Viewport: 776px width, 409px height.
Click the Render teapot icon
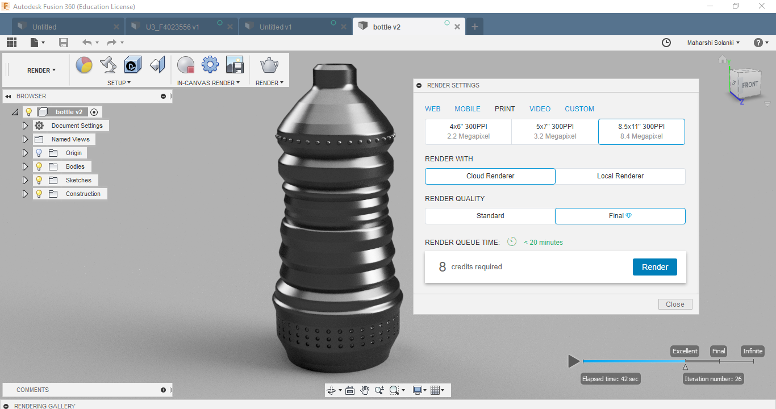click(x=269, y=65)
